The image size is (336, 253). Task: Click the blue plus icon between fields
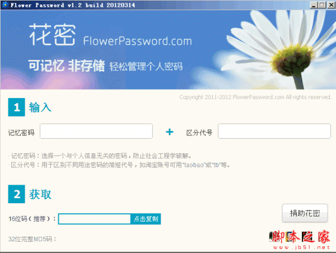(170, 132)
